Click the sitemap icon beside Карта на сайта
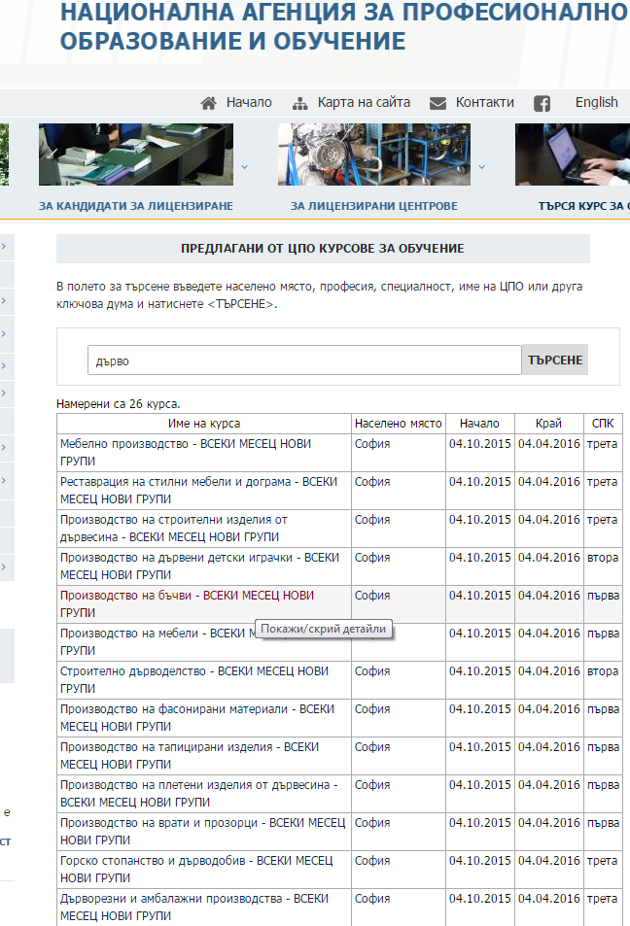This screenshot has height=926, width=630. pos(299,103)
